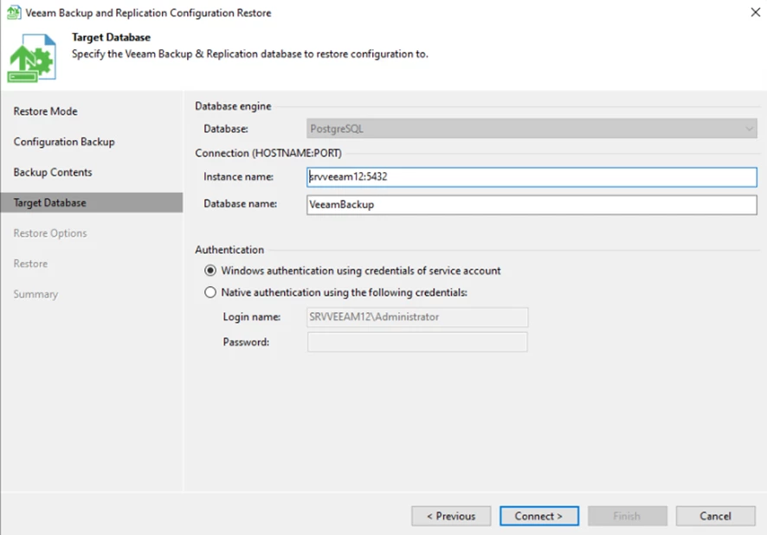Click the Previous button

(x=451, y=516)
